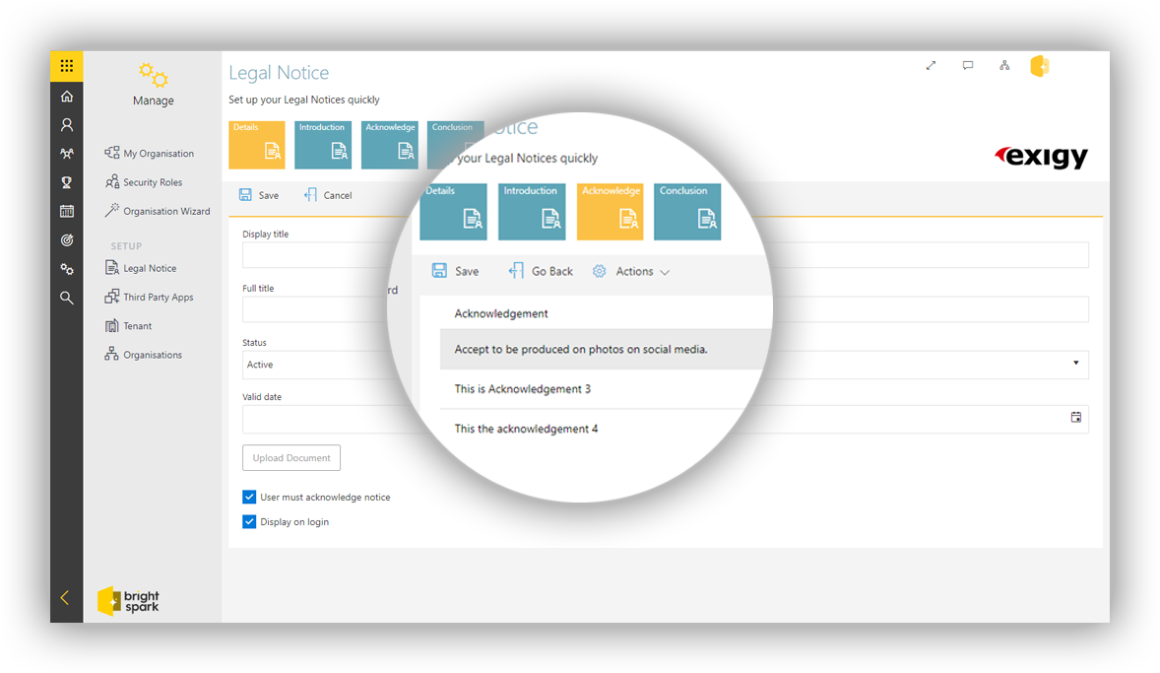This screenshot has width=1160, height=673.
Task: Open the person profile sidebar icon
Action: 67,124
